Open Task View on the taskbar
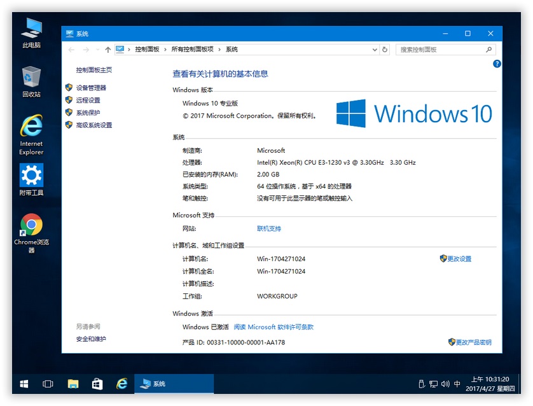The height and width of the screenshot is (406, 533). 48,384
